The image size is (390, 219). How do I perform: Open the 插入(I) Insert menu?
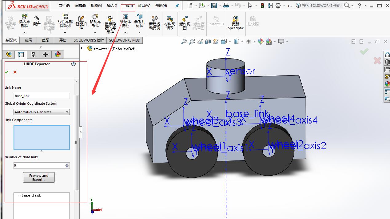click(112, 6)
